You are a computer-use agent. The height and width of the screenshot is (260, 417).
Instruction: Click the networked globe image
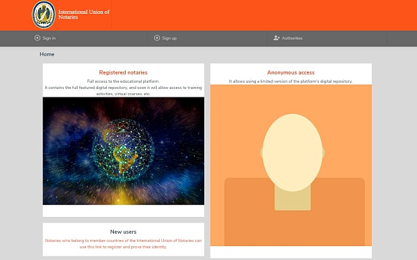pos(124,151)
